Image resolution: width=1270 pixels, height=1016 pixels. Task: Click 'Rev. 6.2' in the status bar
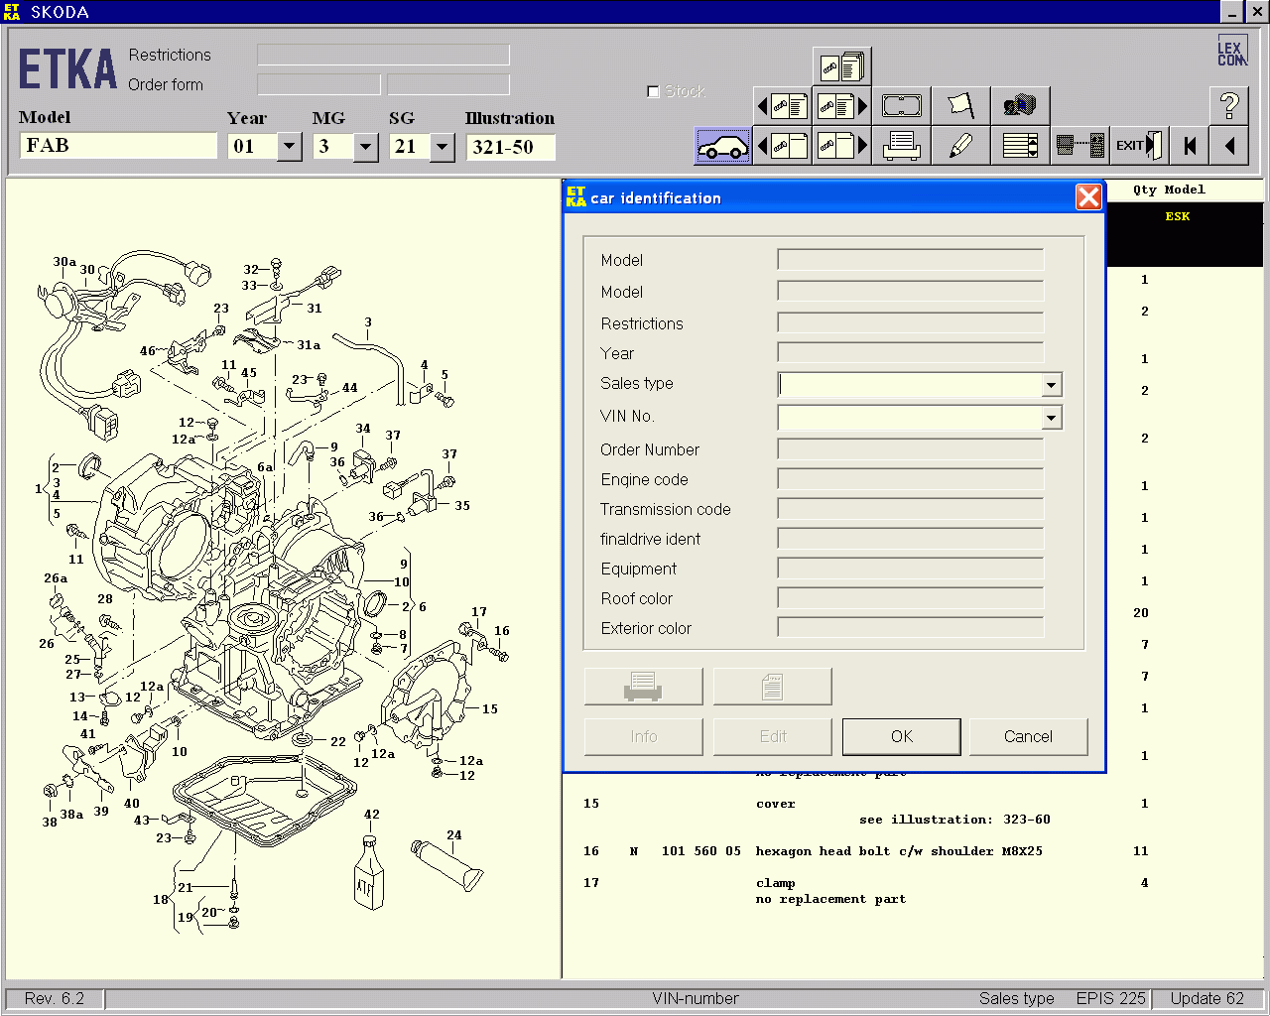[x=55, y=998]
